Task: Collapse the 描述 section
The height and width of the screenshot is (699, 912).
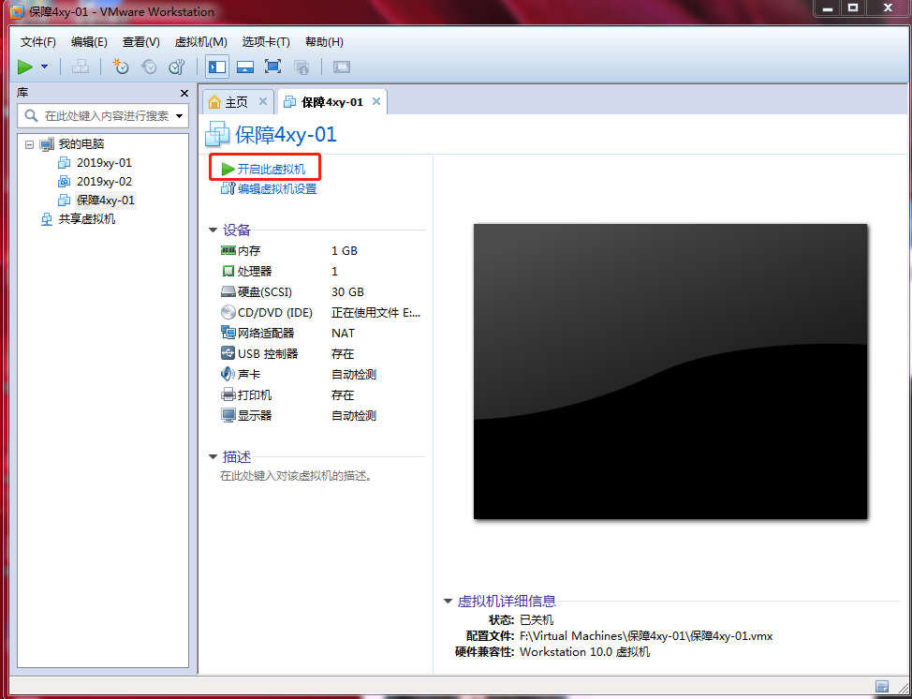Action: (x=213, y=457)
